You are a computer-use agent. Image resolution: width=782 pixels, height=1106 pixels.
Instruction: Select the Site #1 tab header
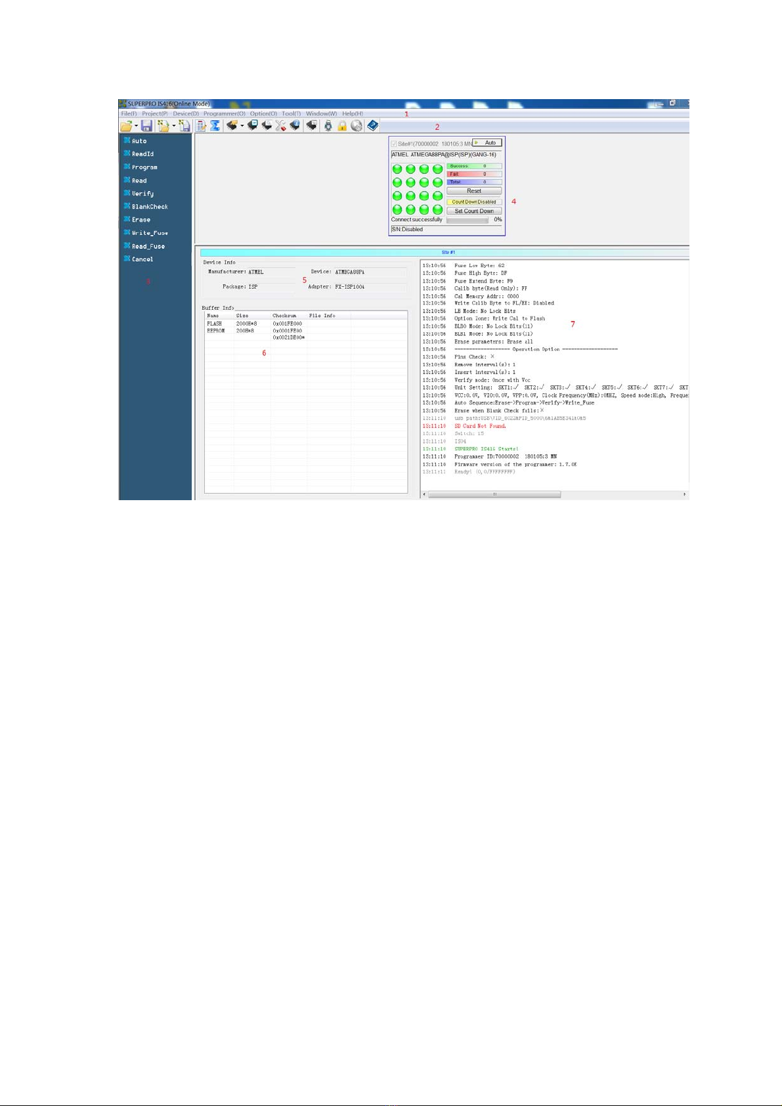coord(448,252)
